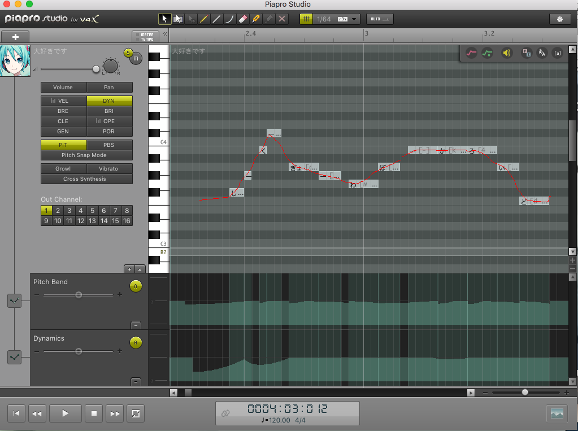The height and width of the screenshot is (431, 578).
Task: Solo the track with S button
Action: (x=128, y=53)
